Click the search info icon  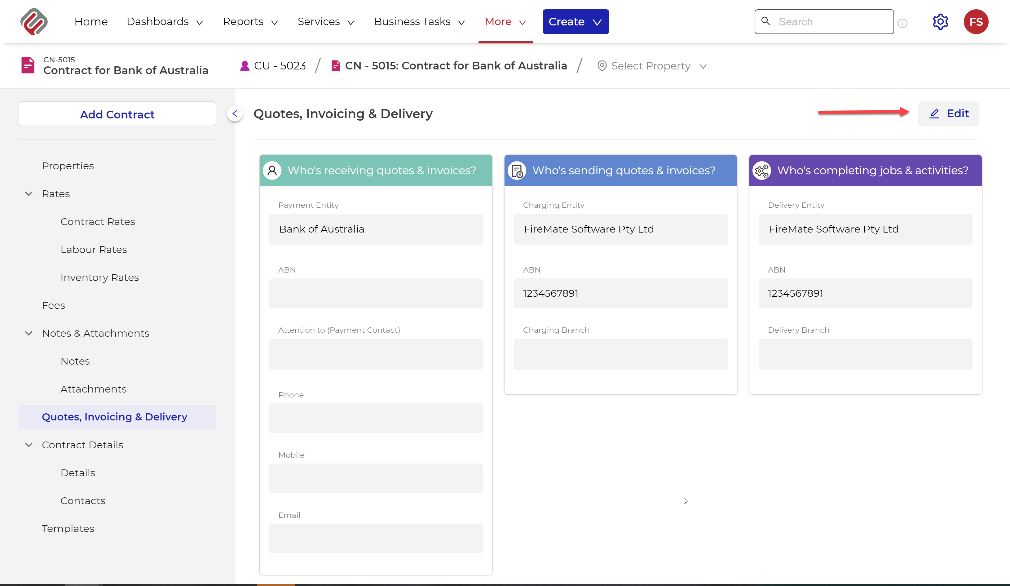coord(902,23)
